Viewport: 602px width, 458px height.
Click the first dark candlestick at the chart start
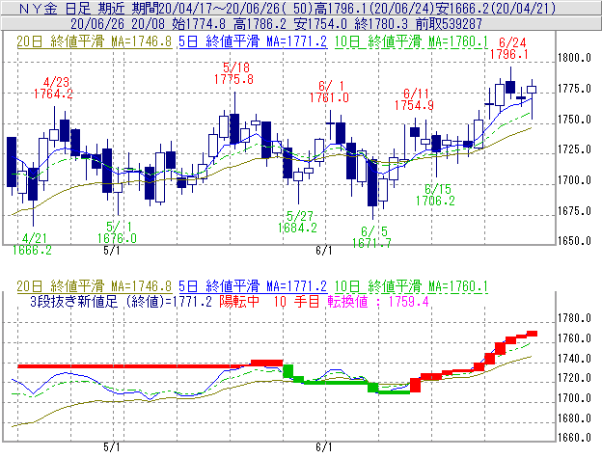tap(12, 162)
